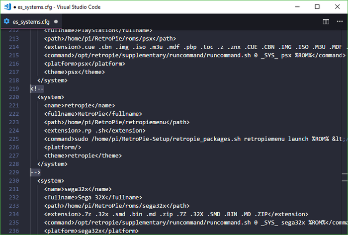Select line number 219 in the gutter
The height and width of the screenshot is (235, 348).
pos(13,89)
